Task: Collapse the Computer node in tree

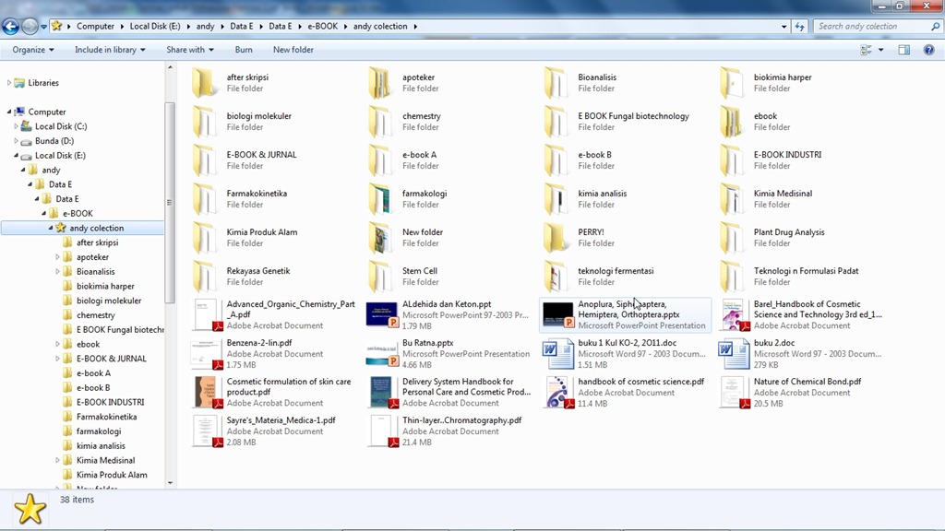Action: tap(9, 112)
